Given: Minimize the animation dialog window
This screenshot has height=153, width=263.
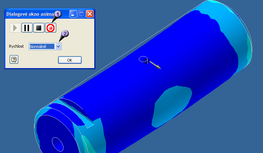Looking at the screenshot, I should [73, 14].
